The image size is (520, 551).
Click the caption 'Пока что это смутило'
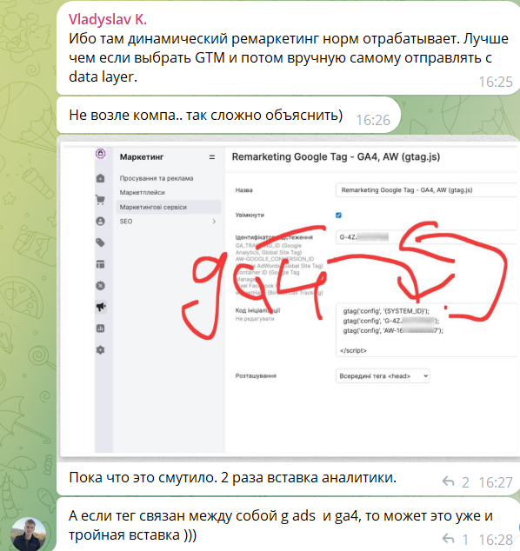point(233,477)
